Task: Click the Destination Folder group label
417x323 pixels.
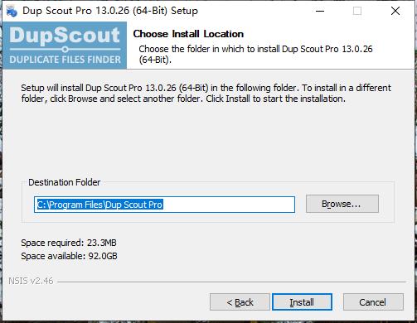Action: (x=65, y=182)
